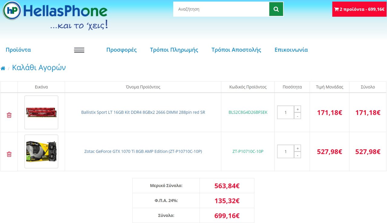This screenshot has width=387, height=223.
Task: Open Ballistix Sport LT 16GB Kit product link
Action: click(143, 112)
